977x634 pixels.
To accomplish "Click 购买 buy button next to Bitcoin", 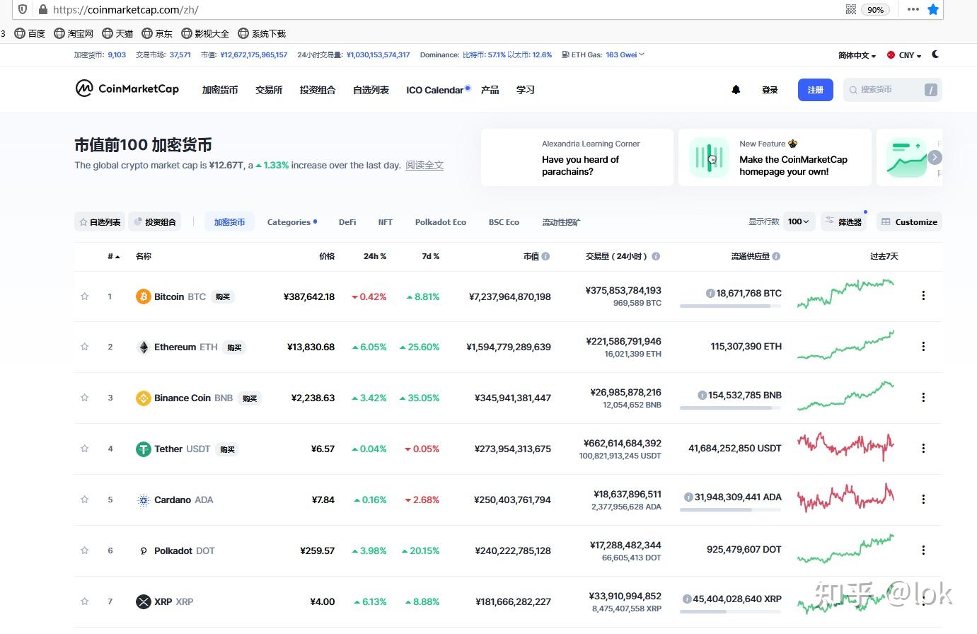I will tap(223, 296).
